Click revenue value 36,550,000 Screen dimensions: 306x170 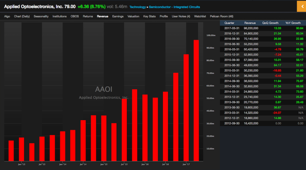point(251,81)
